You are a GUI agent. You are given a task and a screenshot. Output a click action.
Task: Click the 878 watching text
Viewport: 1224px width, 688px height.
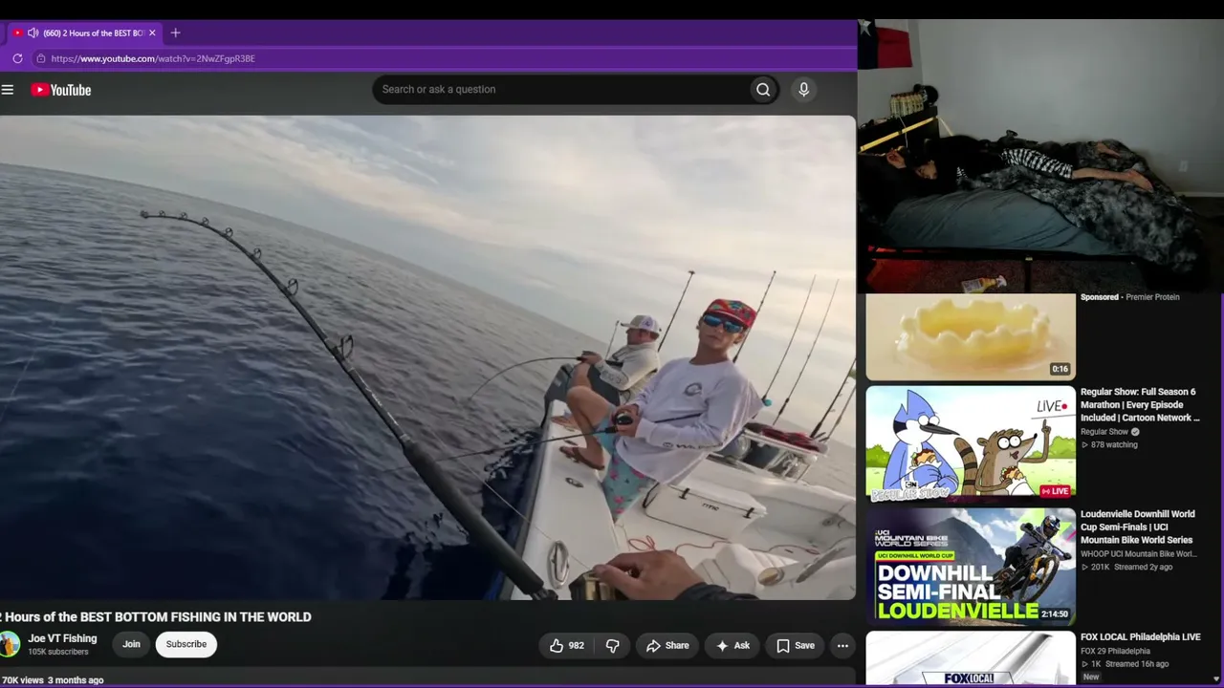1109,445
